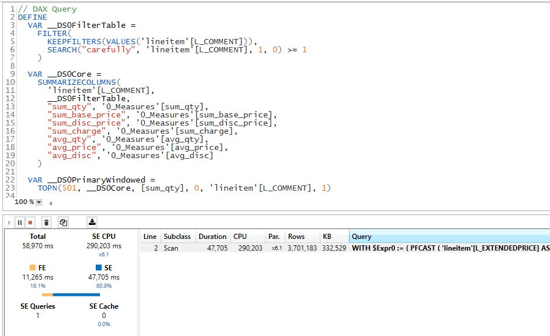Copy server timings results icon

[63, 222]
